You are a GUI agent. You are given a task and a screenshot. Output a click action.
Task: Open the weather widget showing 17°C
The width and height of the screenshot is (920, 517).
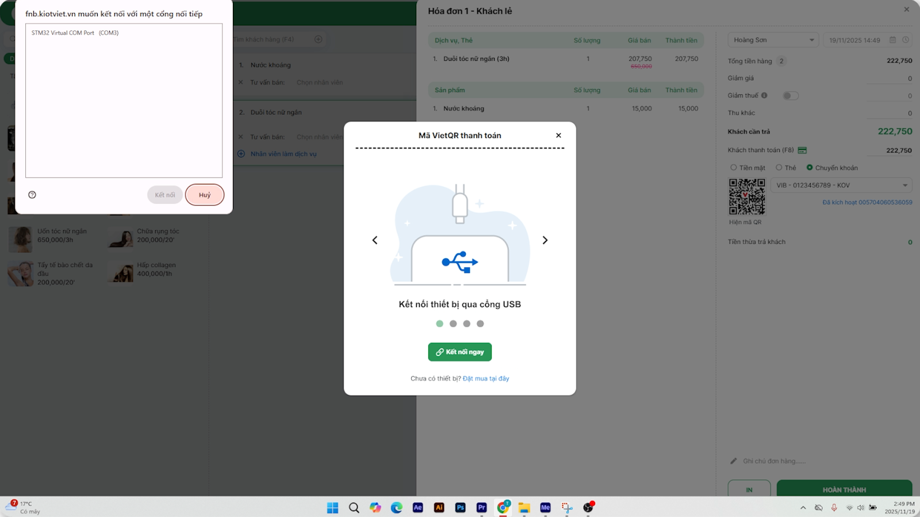(23, 507)
